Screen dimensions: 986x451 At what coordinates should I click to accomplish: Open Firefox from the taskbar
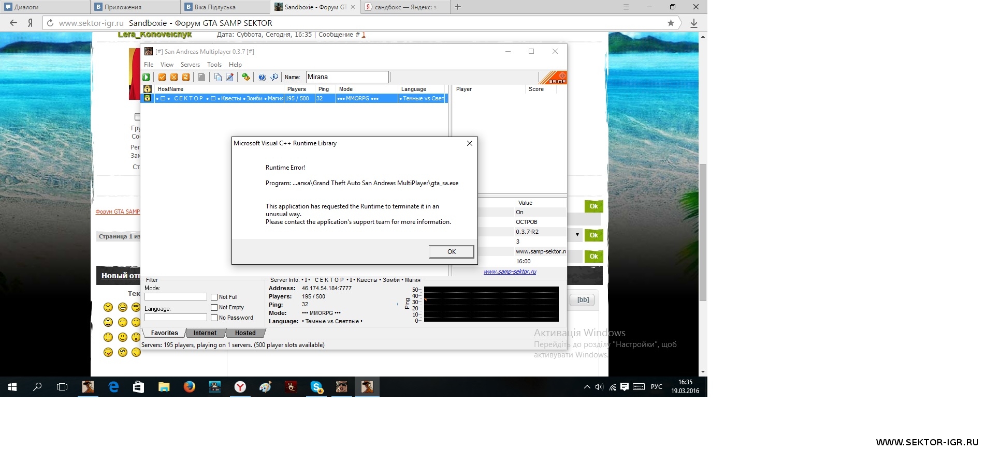coord(190,387)
